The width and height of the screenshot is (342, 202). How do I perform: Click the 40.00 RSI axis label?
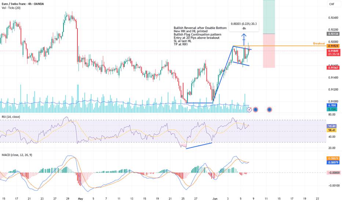point(332,137)
